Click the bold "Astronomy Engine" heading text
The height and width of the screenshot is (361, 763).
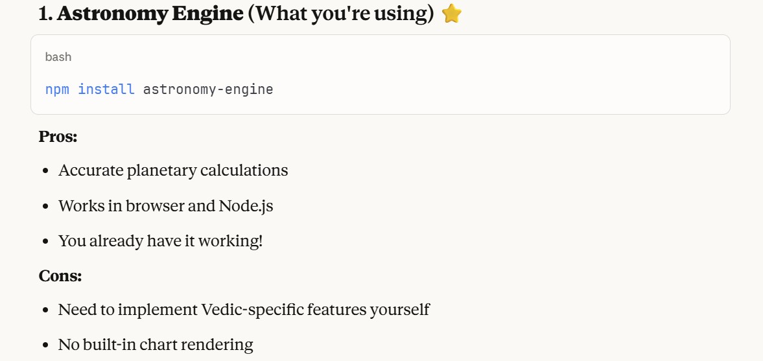coord(150,14)
